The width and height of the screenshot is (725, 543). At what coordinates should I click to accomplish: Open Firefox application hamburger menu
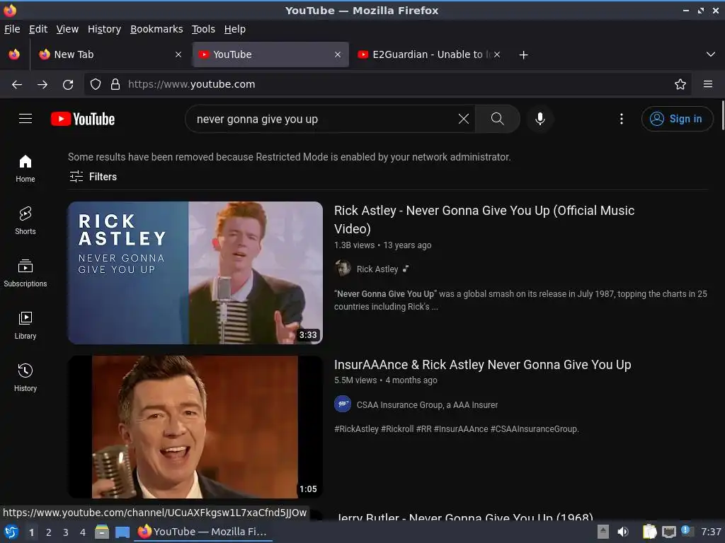(708, 85)
